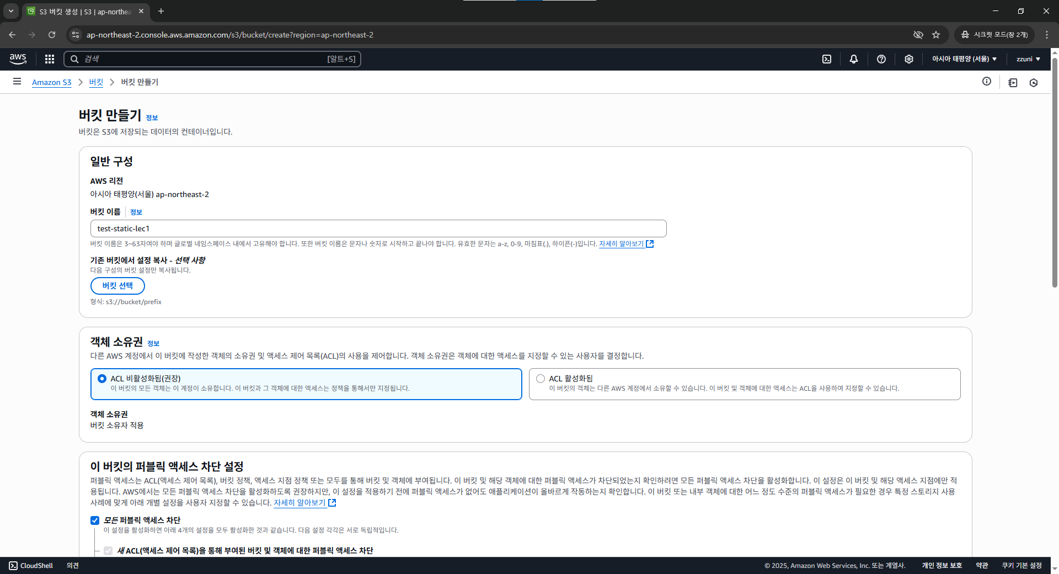This screenshot has width=1059, height=574.
Task: Open external link icon after public access learn more
Action: 332,503
